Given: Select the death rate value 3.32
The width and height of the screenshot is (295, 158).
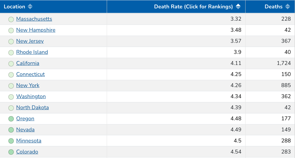Looking at the screenshot, I should click(236, 19).
